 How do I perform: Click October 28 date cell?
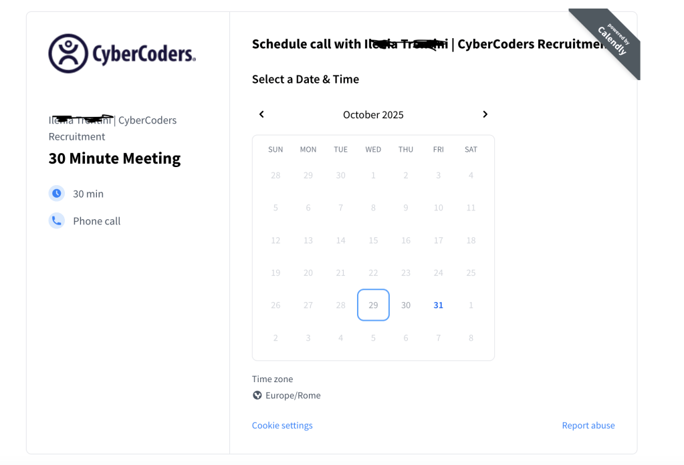coord(341,305)
